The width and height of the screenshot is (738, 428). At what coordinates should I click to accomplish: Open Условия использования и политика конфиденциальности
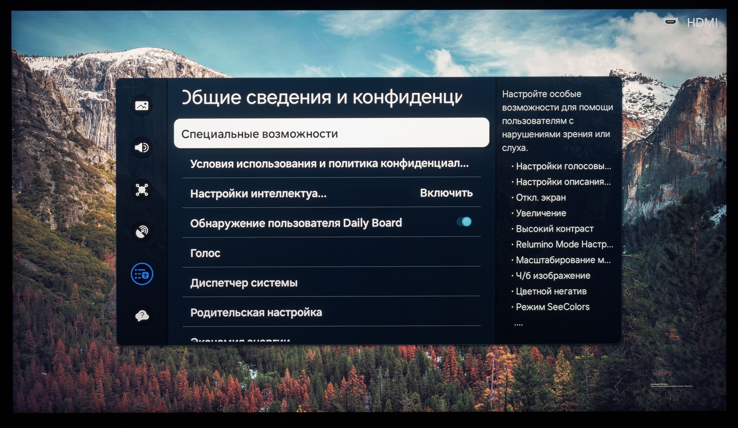click(329, 164)
